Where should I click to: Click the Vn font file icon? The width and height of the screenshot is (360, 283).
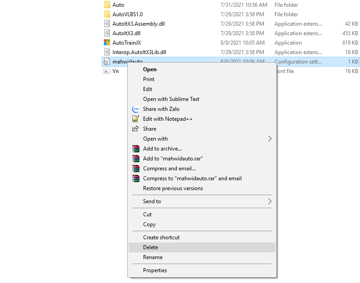[x=107, y=71]
